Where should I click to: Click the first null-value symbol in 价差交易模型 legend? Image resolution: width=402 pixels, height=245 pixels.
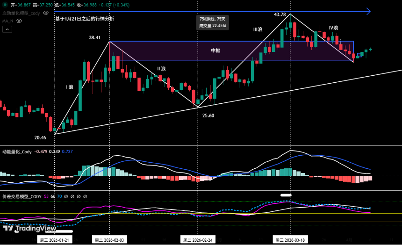pyautogui.click(x=66, y=197)
